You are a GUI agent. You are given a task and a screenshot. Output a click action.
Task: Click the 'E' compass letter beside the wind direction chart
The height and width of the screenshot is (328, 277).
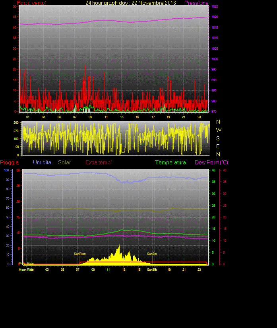pyautogui.click(x=218, y=146)
